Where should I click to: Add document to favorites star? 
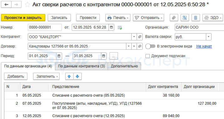[x=27, y=5]
